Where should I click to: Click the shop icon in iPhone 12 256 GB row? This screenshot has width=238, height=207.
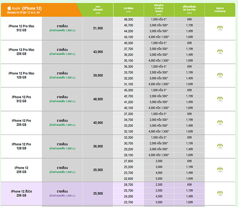220,170
